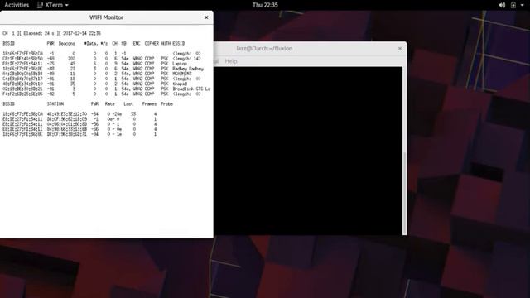530x298 pixels.
Task: Click the Rate column header
Action: [110, 103]
